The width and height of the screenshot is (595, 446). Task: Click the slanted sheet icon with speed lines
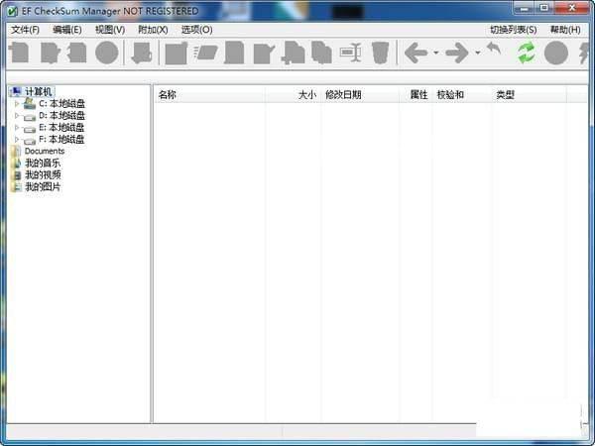205,53
